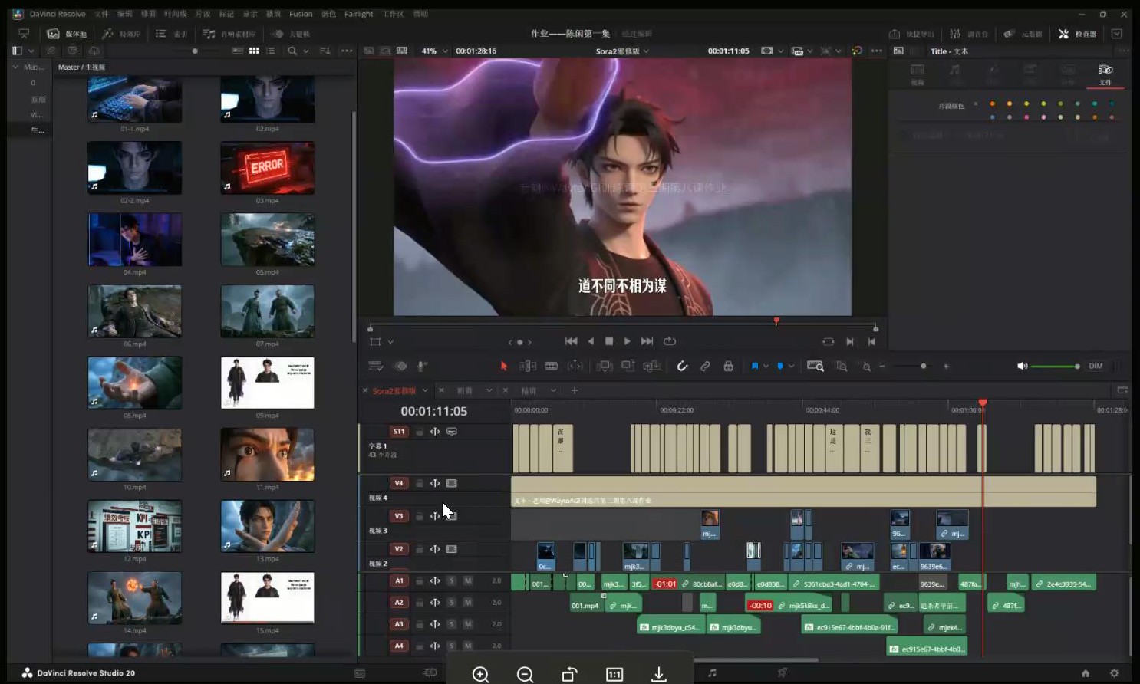This screenshot has height=684, width=1140.
Task: Open the Sound Library panel button
Action: point(229,34)
